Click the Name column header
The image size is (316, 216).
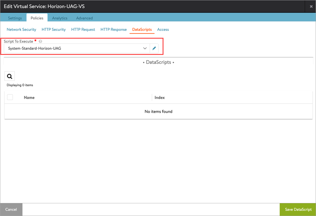point(29,98)
